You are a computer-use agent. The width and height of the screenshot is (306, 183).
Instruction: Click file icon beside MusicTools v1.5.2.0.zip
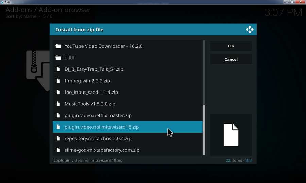click(x=58, y=104)
